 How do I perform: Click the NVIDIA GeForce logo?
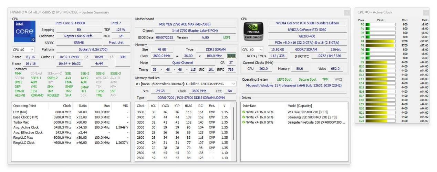tap(253, 31)
